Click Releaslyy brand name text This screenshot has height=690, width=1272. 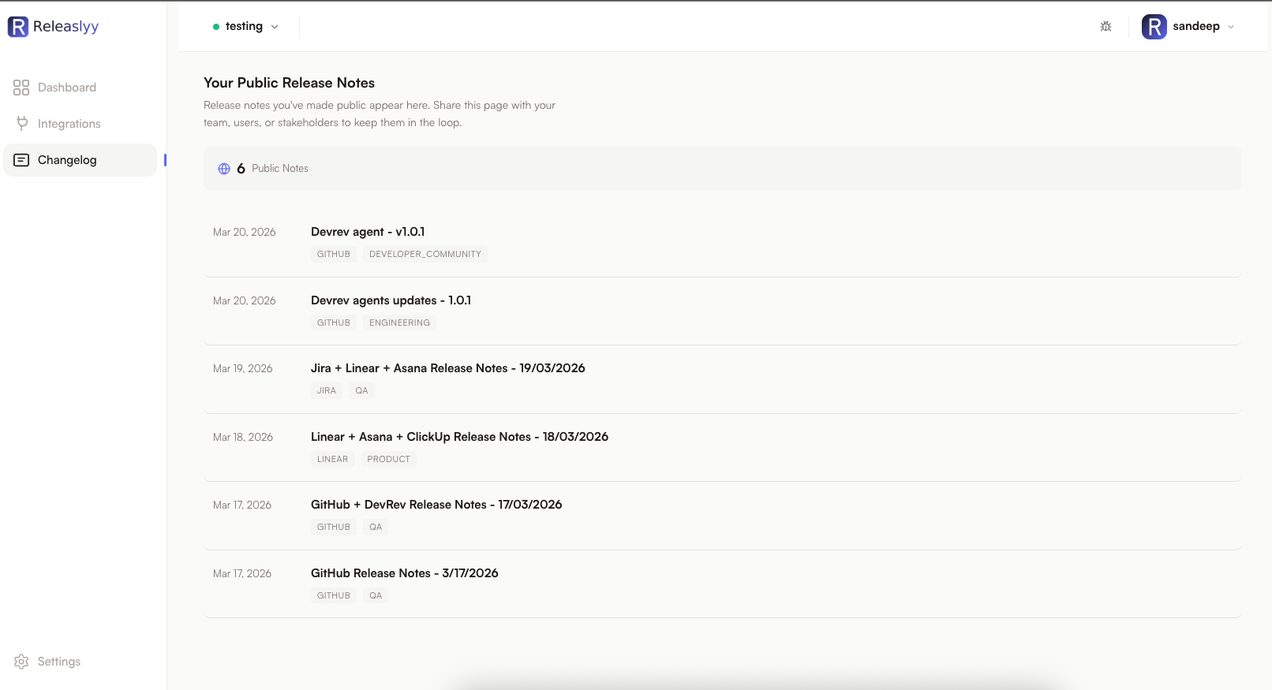pos(65,27)
